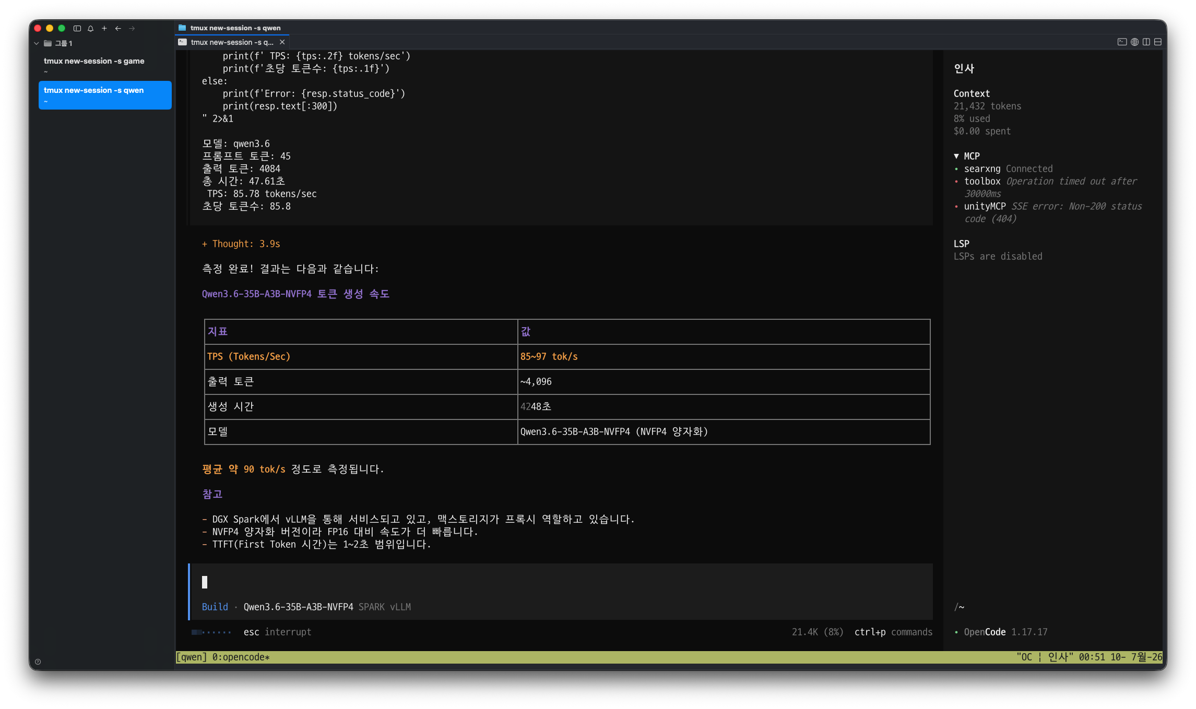Click the Qwen3.6-35B-A3B-NVFP4 토큰 생성 속도 heading

295,294
